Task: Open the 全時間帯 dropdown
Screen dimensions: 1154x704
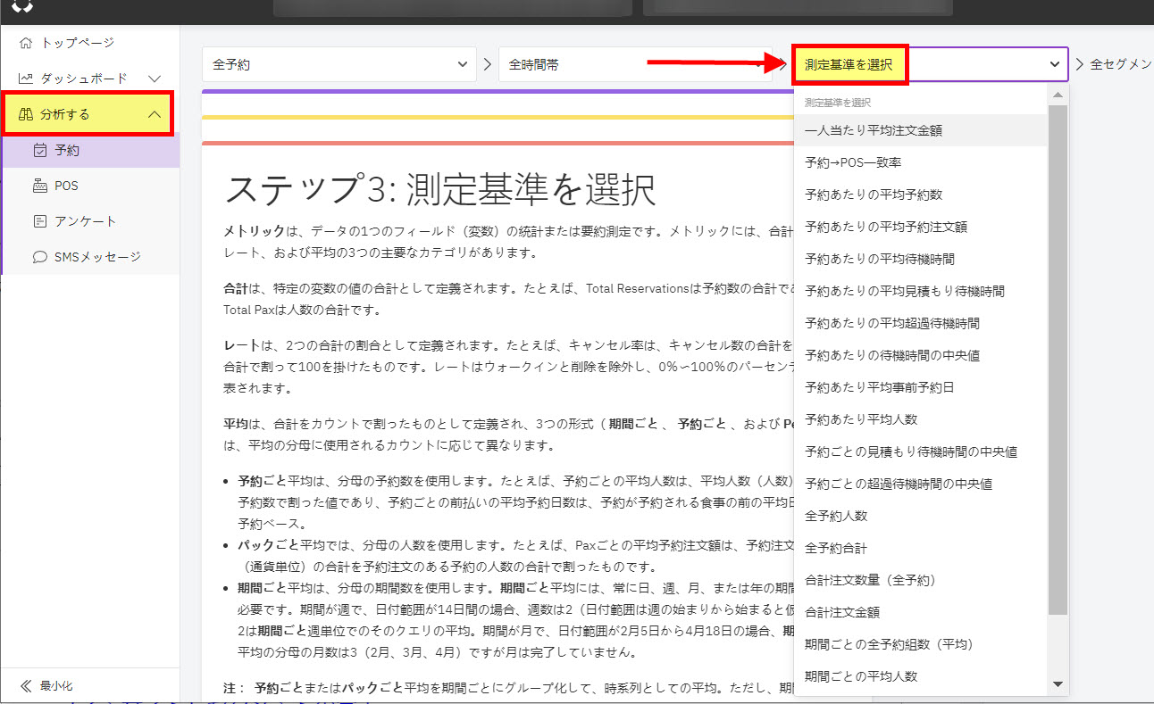Action: point(635,64)
